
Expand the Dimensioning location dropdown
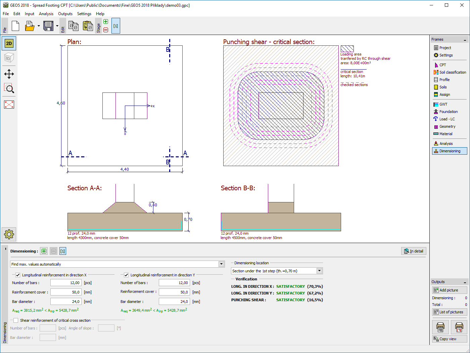pyautogui.click(x=319, y=271)
